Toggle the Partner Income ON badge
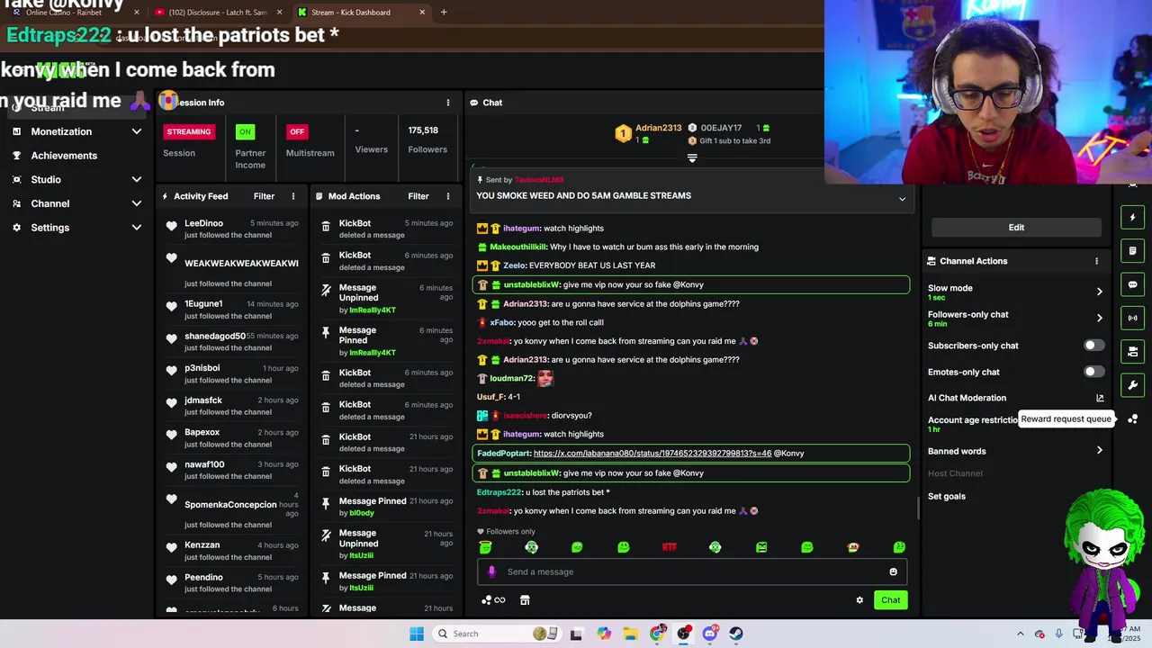1152x648 pixels. click(245, 131)
